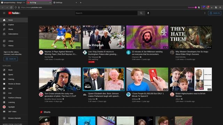Open the Library icon in sidebar
Viewport: 223px width, 125px height.
pos(4,41)
